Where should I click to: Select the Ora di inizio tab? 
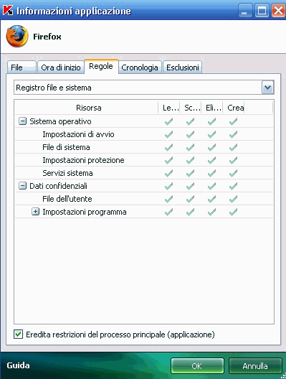pyautogui.click(x=61, y=67)
